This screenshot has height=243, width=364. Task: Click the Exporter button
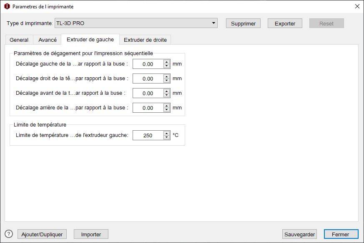285,23
